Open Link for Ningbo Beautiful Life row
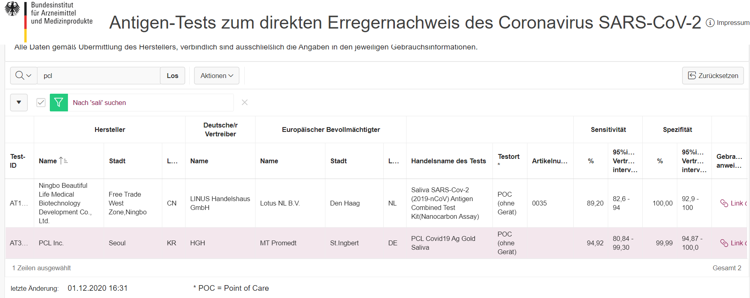Viewport: 750px width, 298px height. [x=733, y=203]
